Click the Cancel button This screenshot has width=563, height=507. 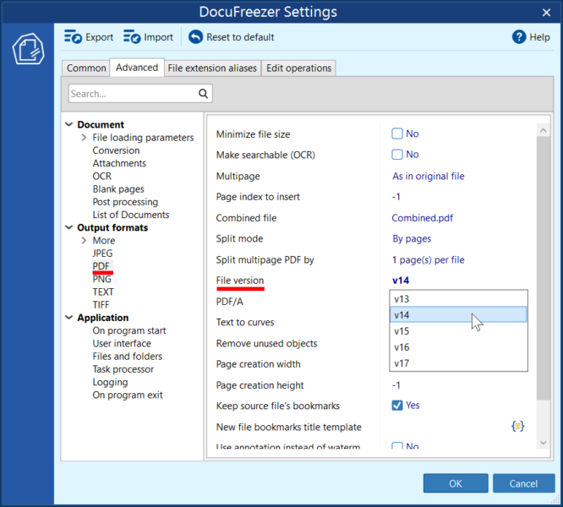(523, 483)
